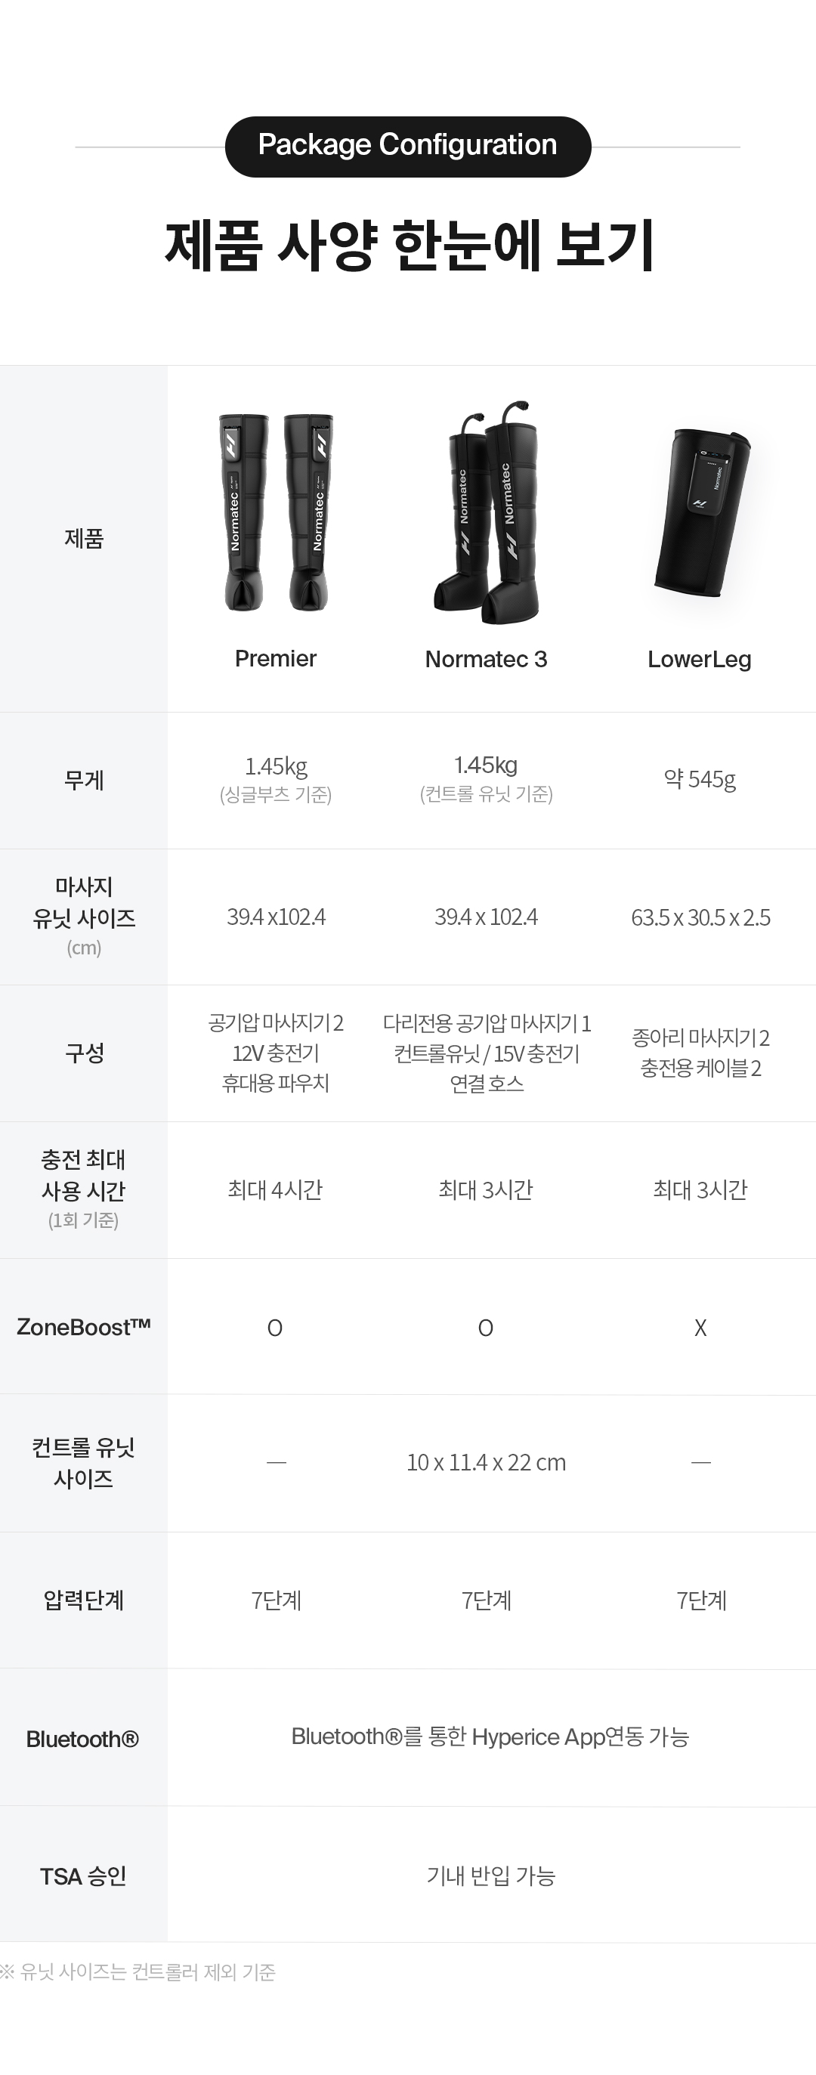
Task: Click the Premier boots product image
Action: tap(276, 512)
